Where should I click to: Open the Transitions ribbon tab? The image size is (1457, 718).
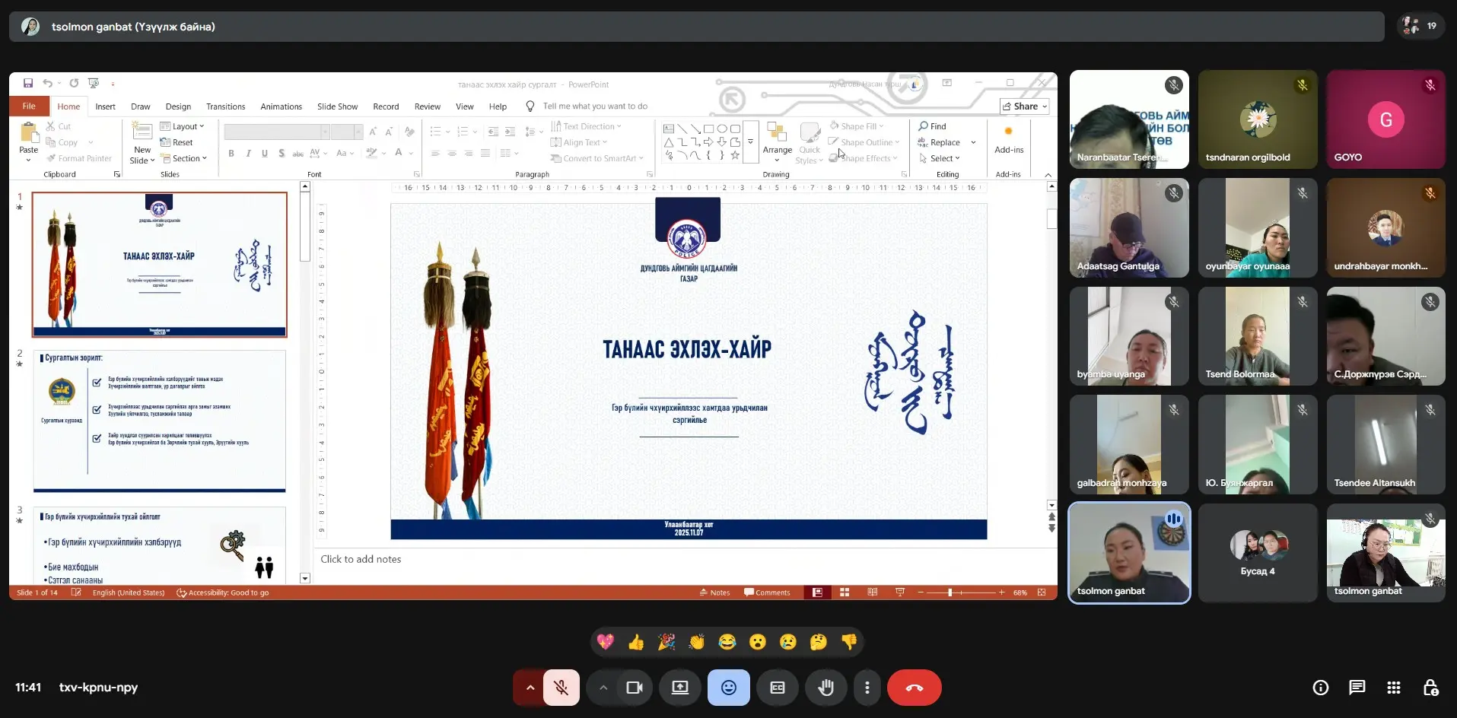(x=225, y=106)
